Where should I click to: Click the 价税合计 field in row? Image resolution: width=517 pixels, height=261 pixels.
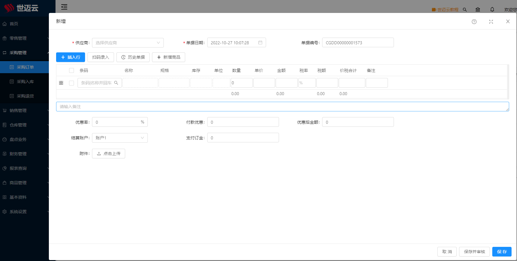tap(352, 83)
